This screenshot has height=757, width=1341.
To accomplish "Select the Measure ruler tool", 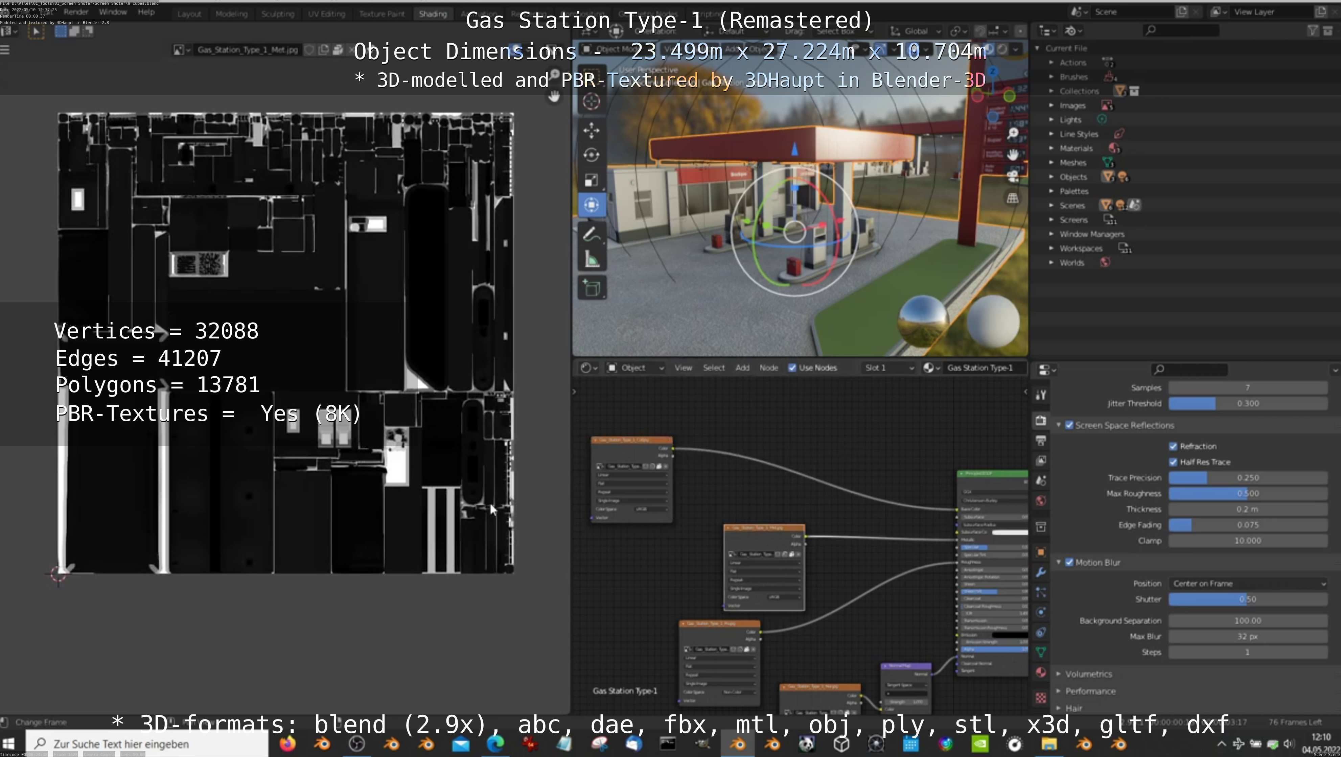I will pos(592,259).
